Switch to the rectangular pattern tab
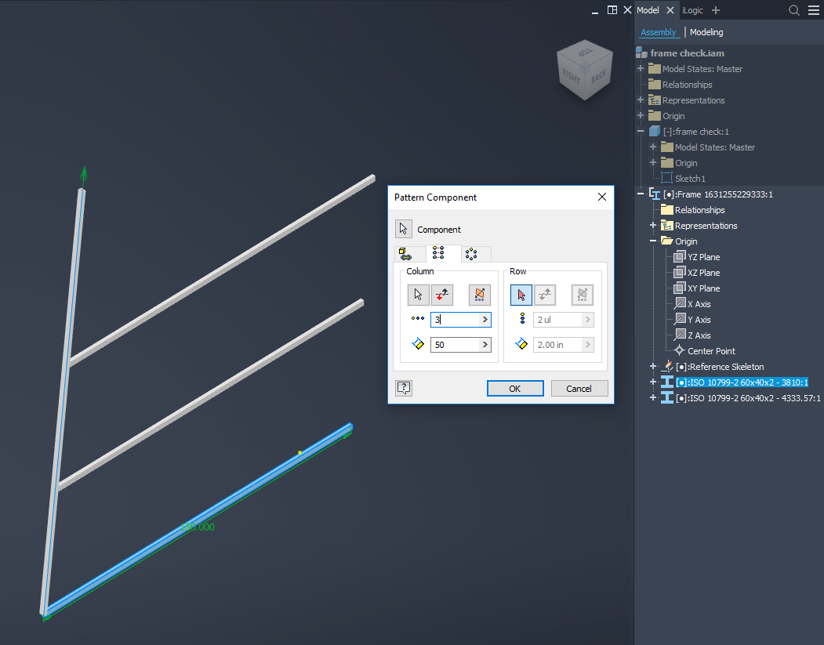Screen dimensions: 824x645 click(x=438, y=253)
